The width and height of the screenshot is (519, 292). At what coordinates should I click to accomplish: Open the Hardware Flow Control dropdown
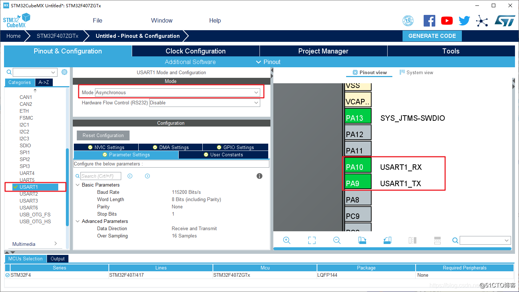click(205, 103)
